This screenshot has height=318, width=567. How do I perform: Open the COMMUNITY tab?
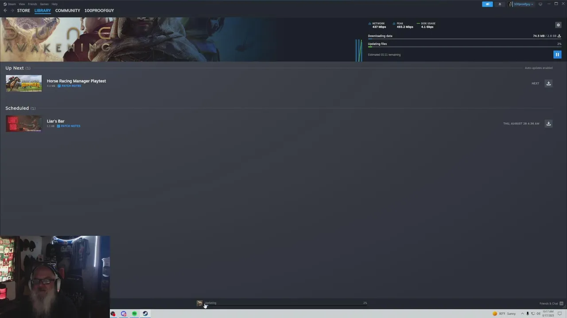(x=68, y=11)
